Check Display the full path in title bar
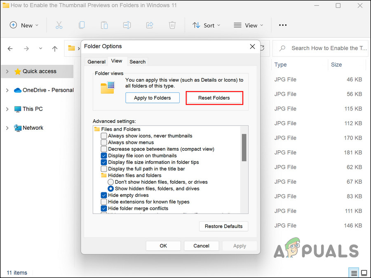This screenshot has height=278, width=371. click(103, 169)
